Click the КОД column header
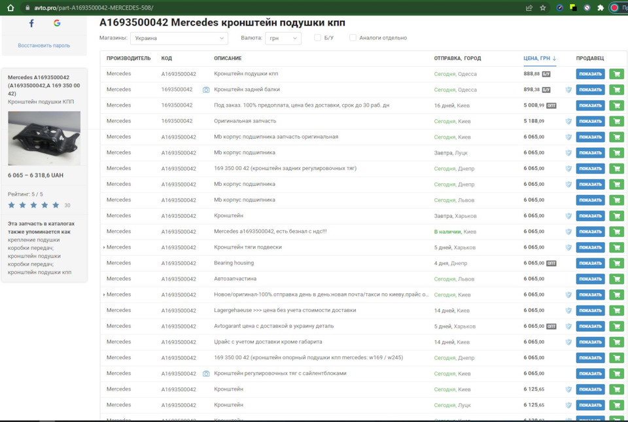The image size is (628, 422). [167, 58]
